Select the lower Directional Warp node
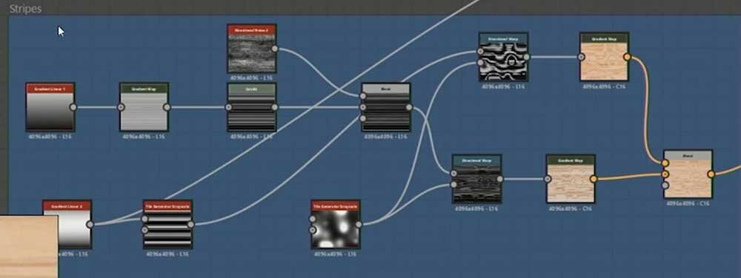 (x=476, y=179)
